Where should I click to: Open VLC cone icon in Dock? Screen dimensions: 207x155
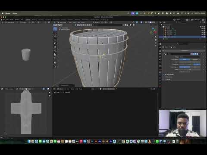[150, 141]
